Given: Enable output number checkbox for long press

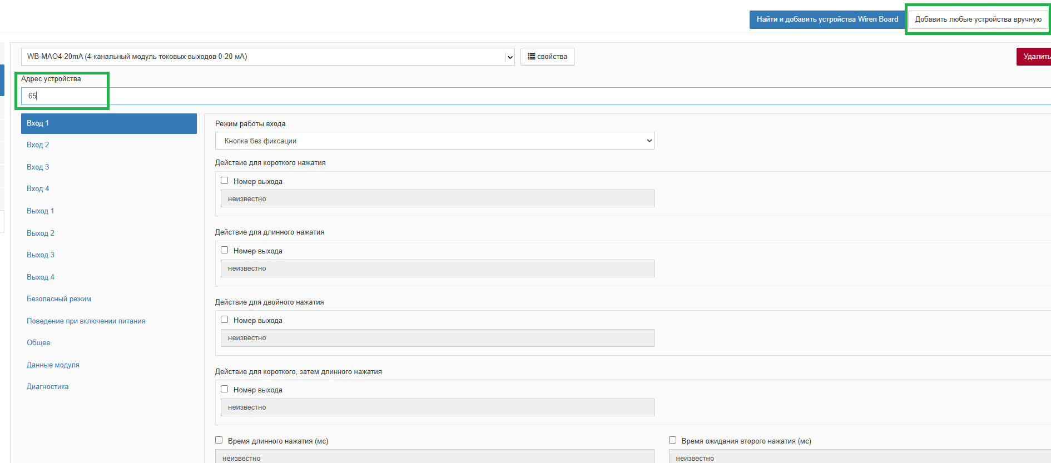Looking at the screenshot, I should coord(225,250).
